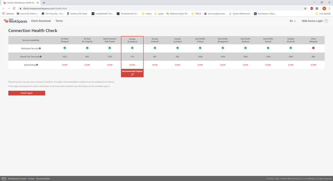
Task: Click the info icon next to Round Trip Time
Action: click(x=41, y=57)
